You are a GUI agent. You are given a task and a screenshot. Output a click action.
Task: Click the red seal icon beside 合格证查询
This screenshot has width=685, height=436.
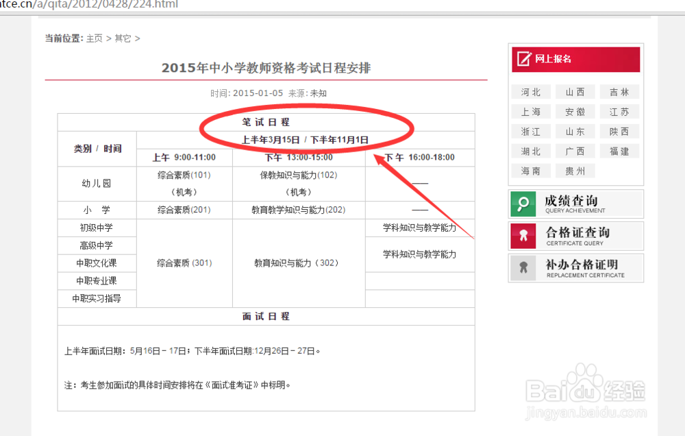pyautogui.click(x=523, y=236)
